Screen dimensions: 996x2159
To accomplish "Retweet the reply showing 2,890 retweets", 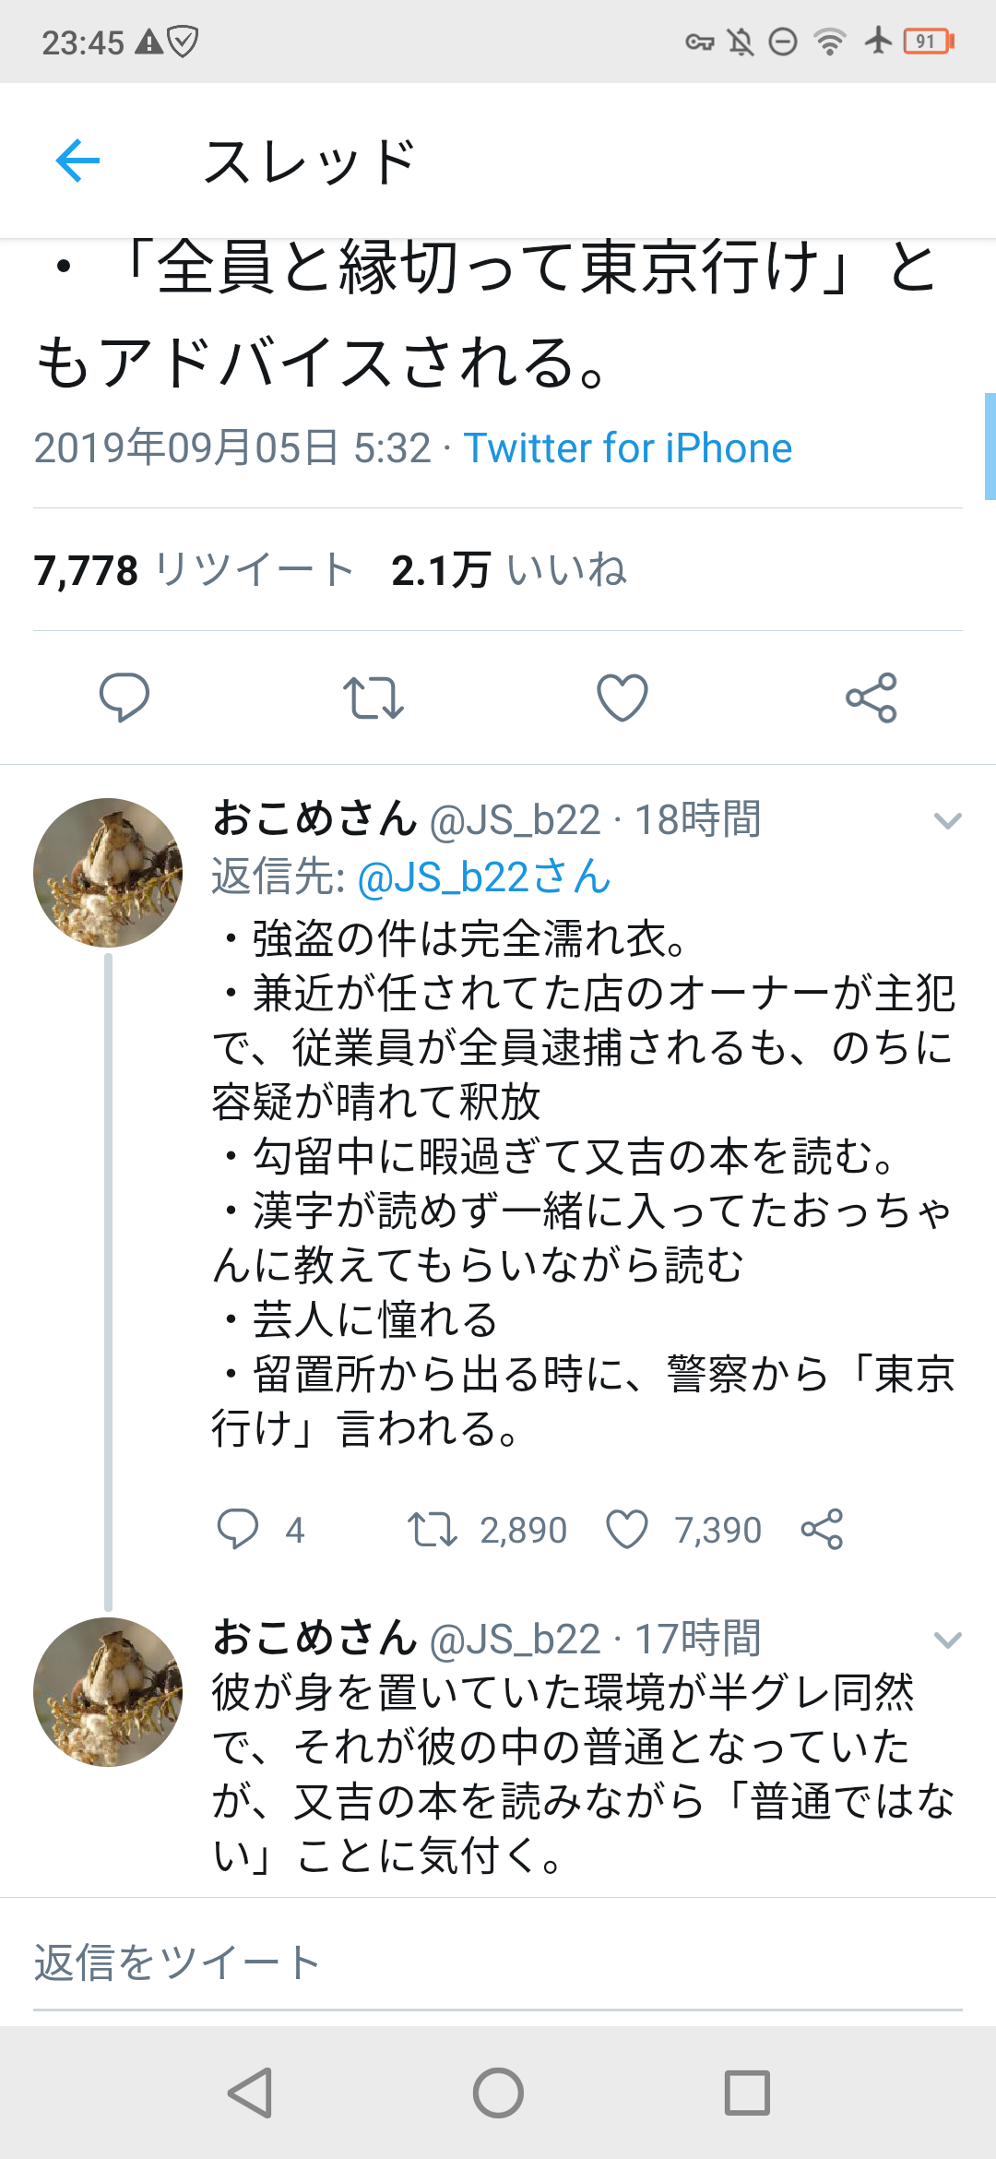I will coord(433,1529).
